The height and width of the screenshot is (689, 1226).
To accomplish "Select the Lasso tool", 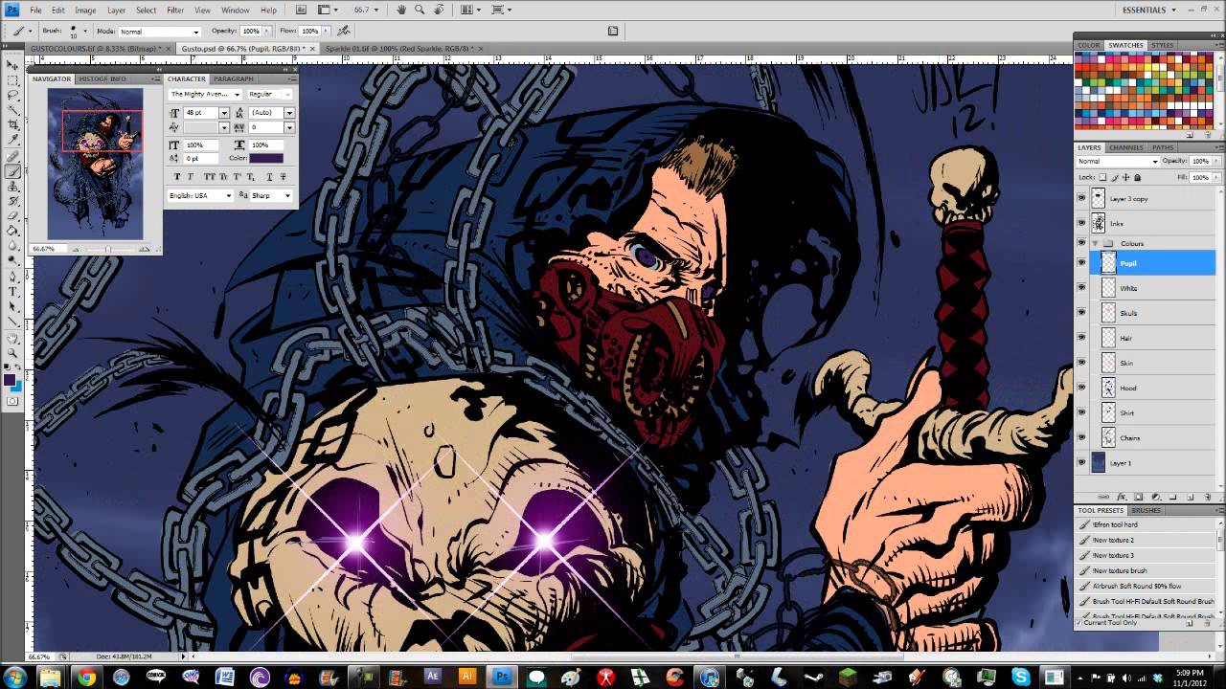I will (x=13, y=96).
